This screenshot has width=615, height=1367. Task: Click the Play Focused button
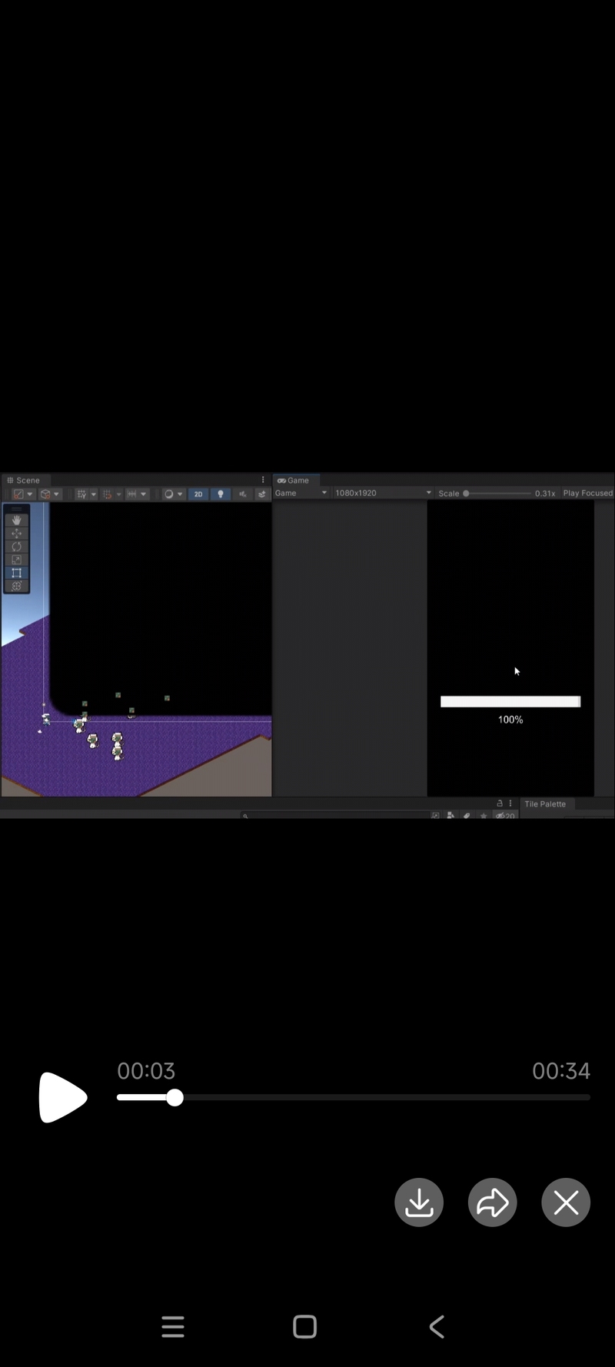coord(587,494)
